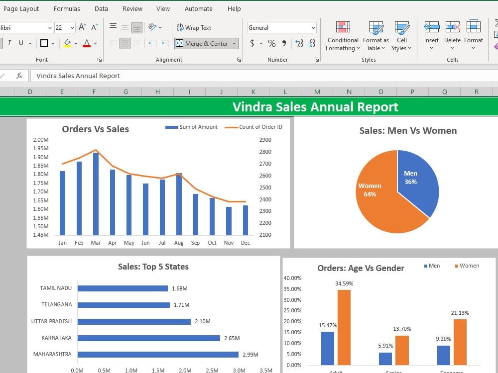
Task: Increase the font size
Action: 83,27
